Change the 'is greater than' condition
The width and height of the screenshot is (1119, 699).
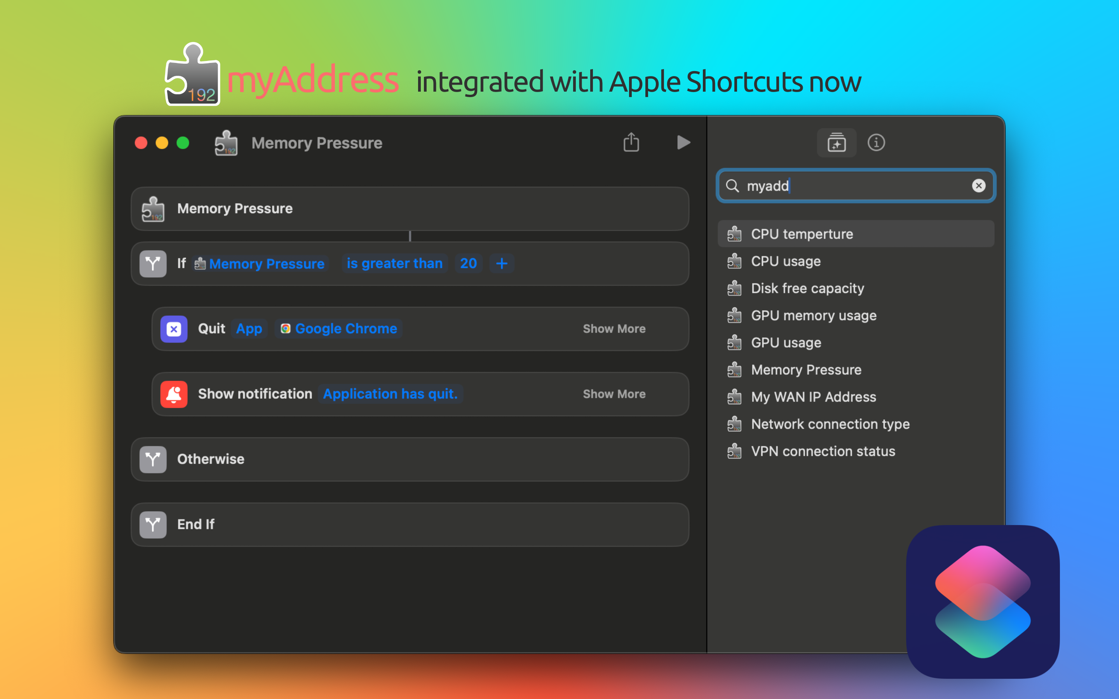click(x=394, y=264)
